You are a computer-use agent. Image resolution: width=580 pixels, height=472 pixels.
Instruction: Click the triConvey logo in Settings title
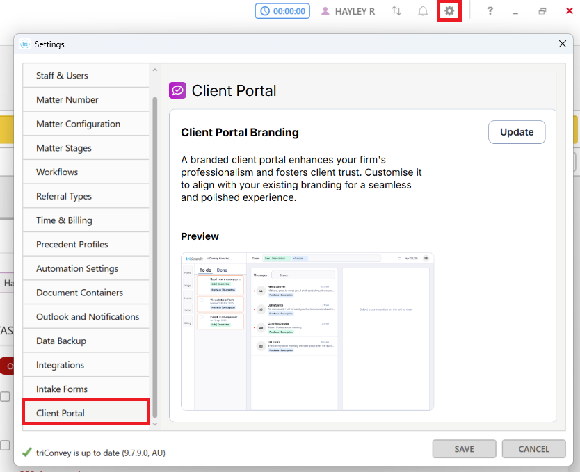coord(25,44)
